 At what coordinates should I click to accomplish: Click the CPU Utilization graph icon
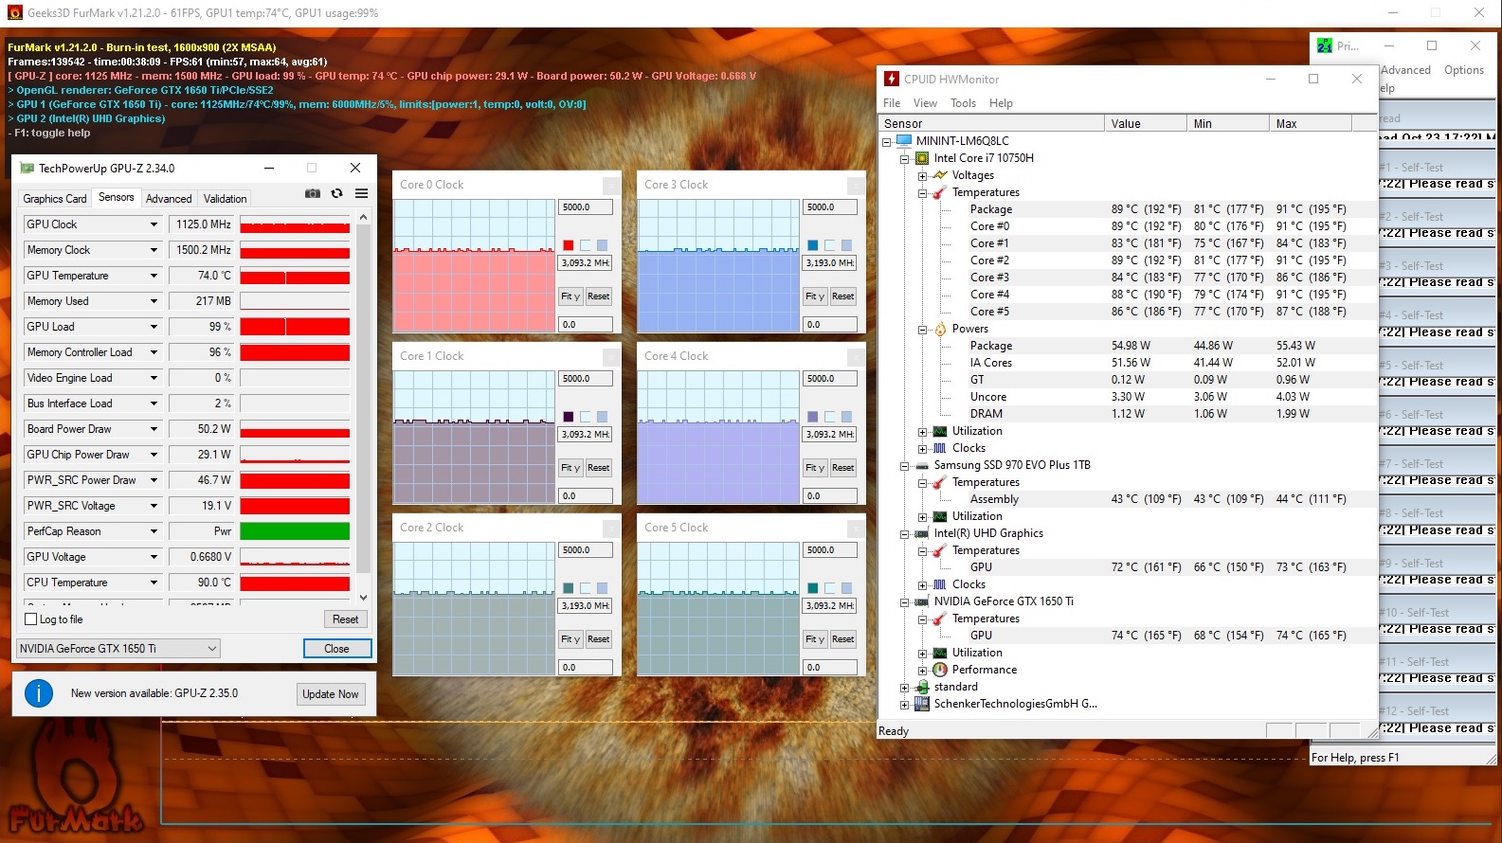[940, 431]
